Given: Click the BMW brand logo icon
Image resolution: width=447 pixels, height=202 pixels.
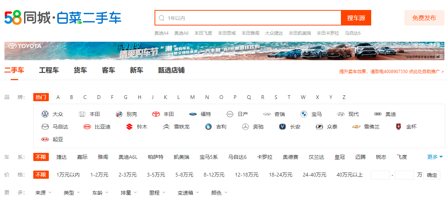Looking at the screenshot, I should pos(304,114).
